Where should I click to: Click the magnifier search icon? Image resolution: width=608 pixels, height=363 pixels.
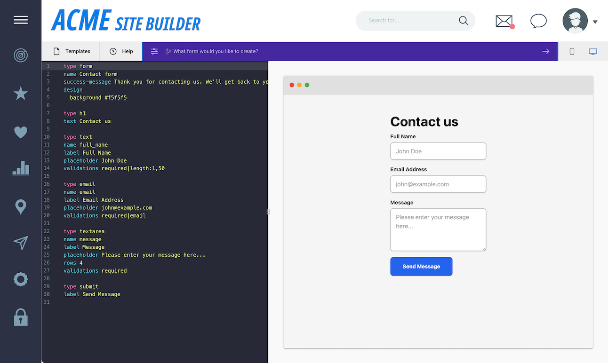(x=464, y=21)
